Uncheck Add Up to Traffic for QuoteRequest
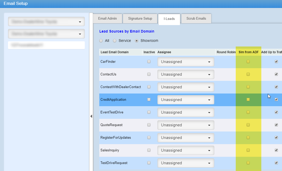282x171 pixels. point(276,125)
